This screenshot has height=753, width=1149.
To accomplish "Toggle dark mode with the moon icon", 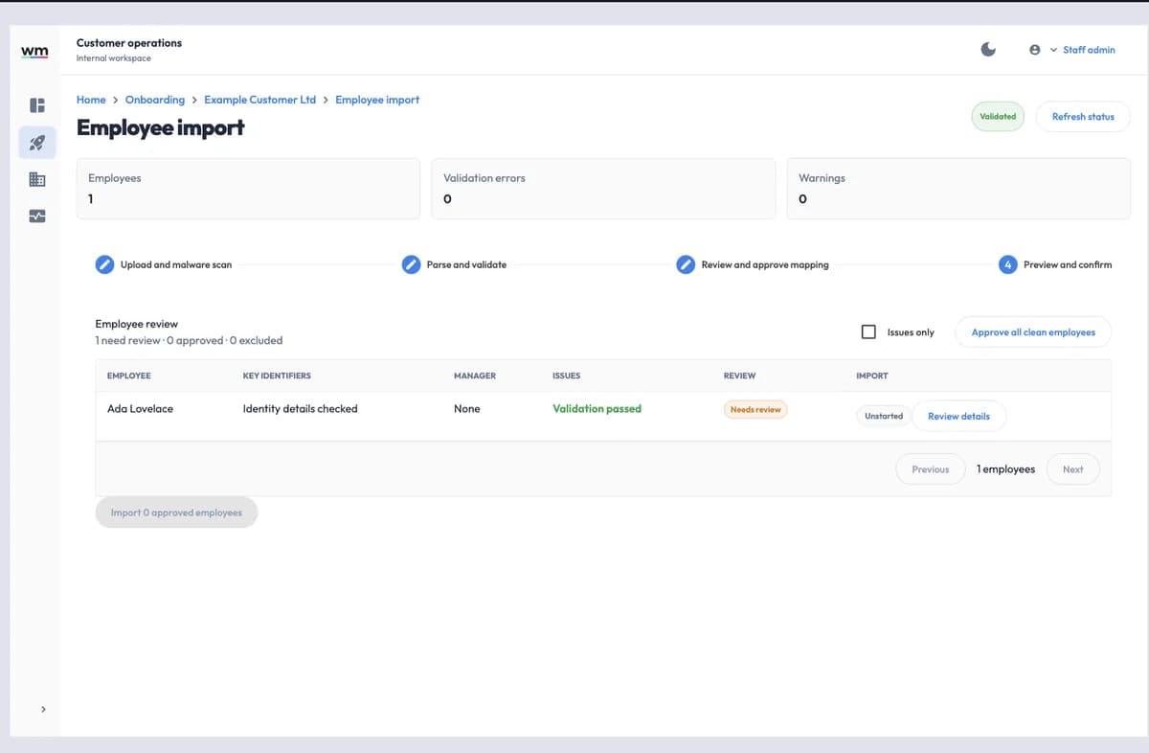I will (x=989, y=50).
